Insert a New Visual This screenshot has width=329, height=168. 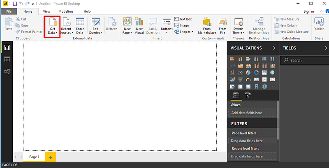point(139,26)
